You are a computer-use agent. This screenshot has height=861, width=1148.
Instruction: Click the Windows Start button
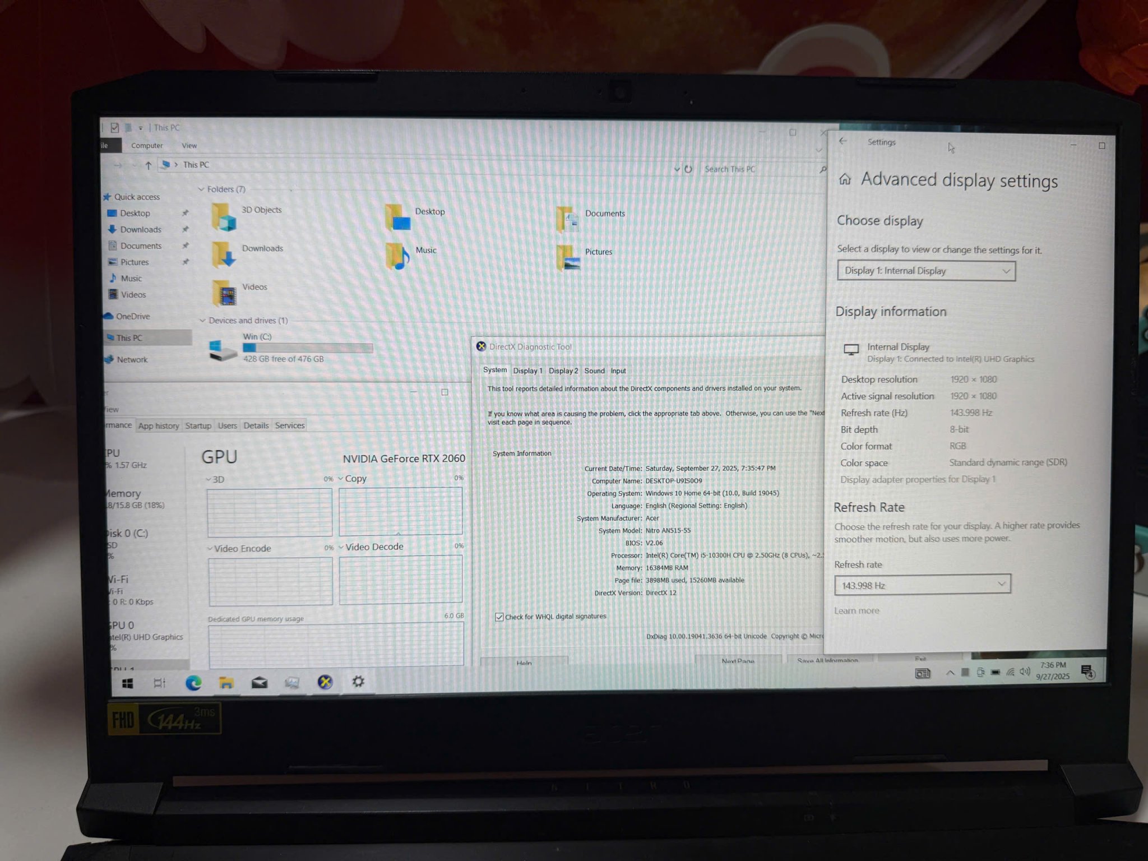click(127, 683)
